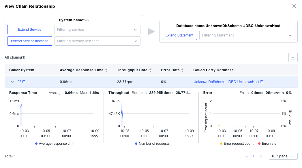
Task: Open the Filtering service instance dropdown
Action: coord(97,41)
